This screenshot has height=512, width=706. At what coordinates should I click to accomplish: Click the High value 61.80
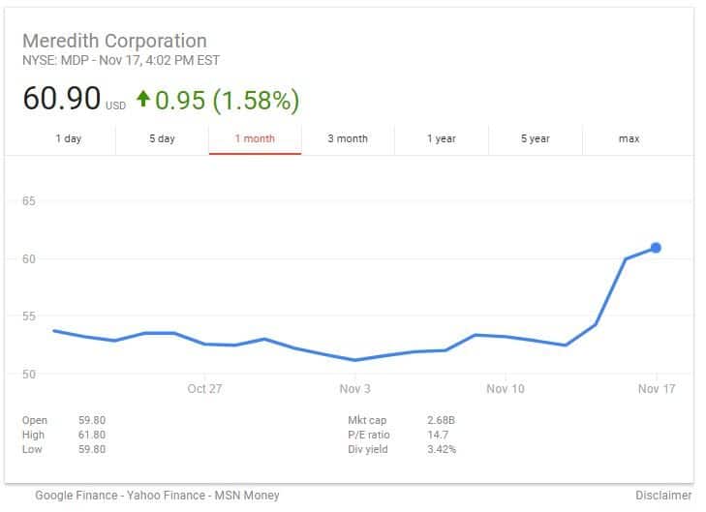click(92, 435)
